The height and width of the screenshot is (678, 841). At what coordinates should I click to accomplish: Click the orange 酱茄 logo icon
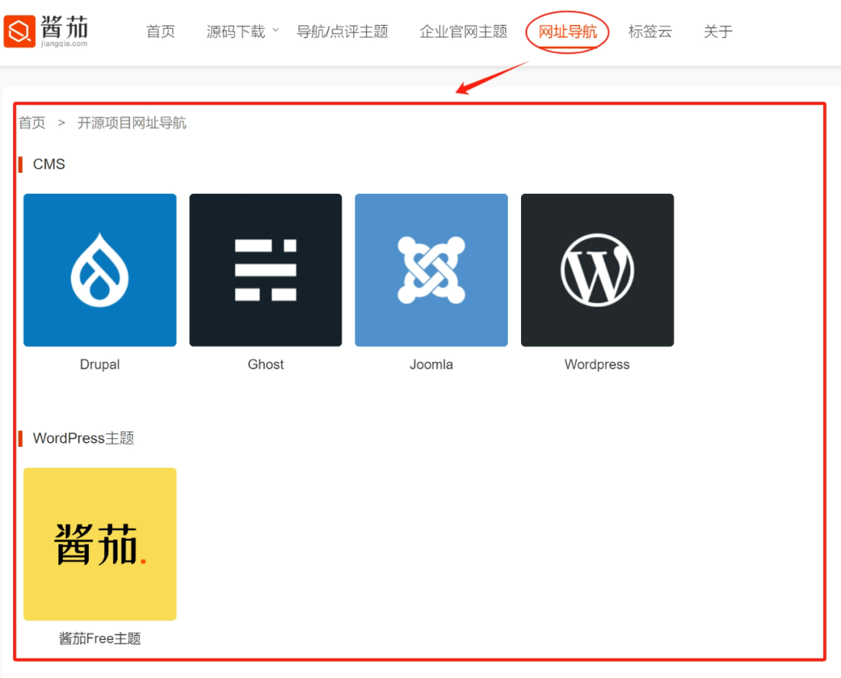[19, 32]
